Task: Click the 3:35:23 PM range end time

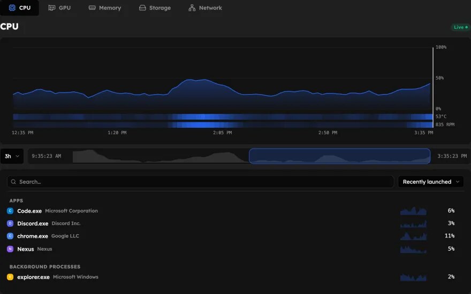Action: point(452,156)
